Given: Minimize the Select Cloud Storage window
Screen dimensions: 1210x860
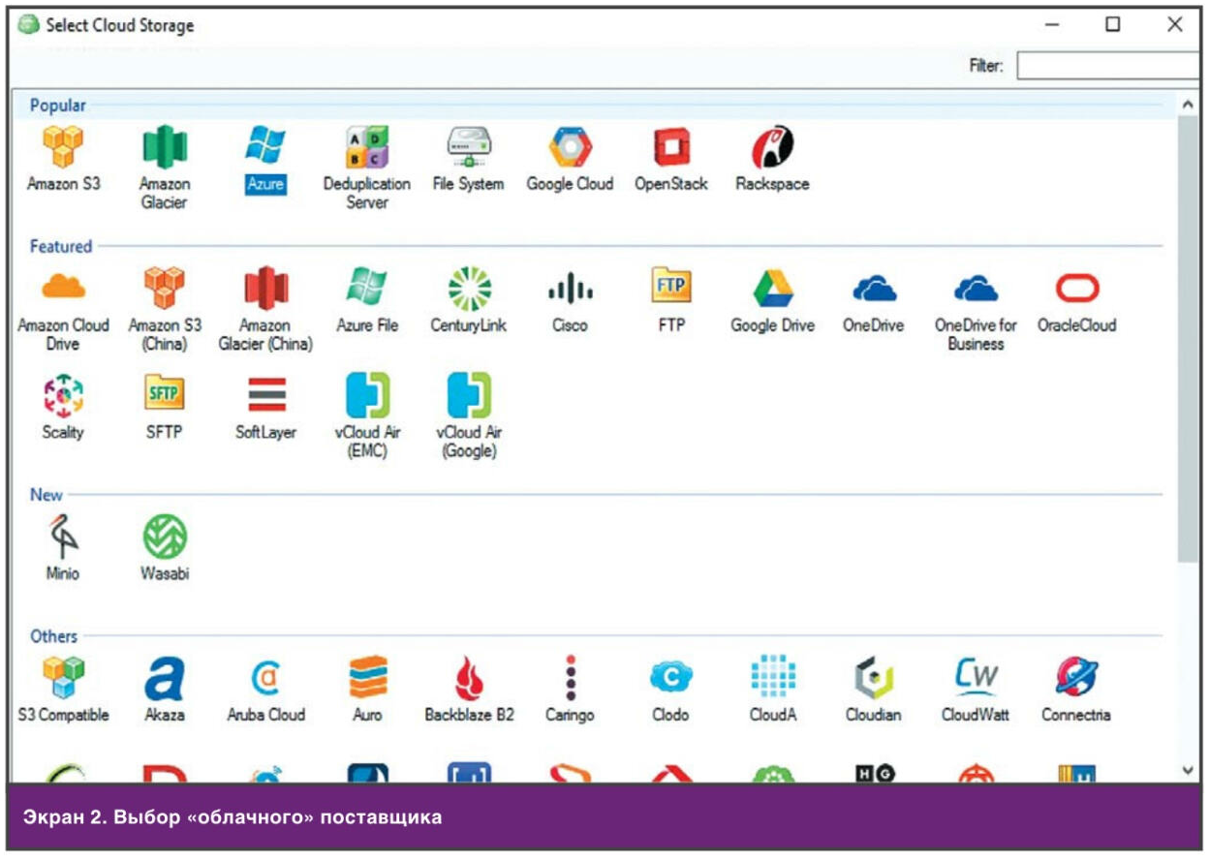Looking at the screenshot, I should [1053, 24].
